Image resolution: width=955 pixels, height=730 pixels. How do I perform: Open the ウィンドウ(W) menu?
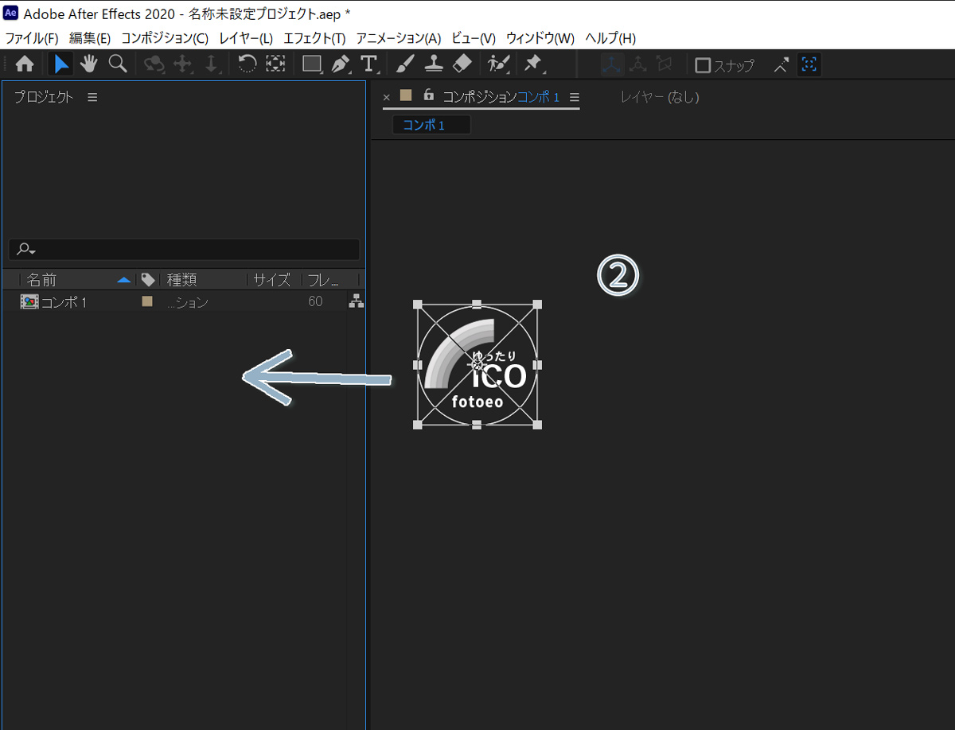pos(540,38)
